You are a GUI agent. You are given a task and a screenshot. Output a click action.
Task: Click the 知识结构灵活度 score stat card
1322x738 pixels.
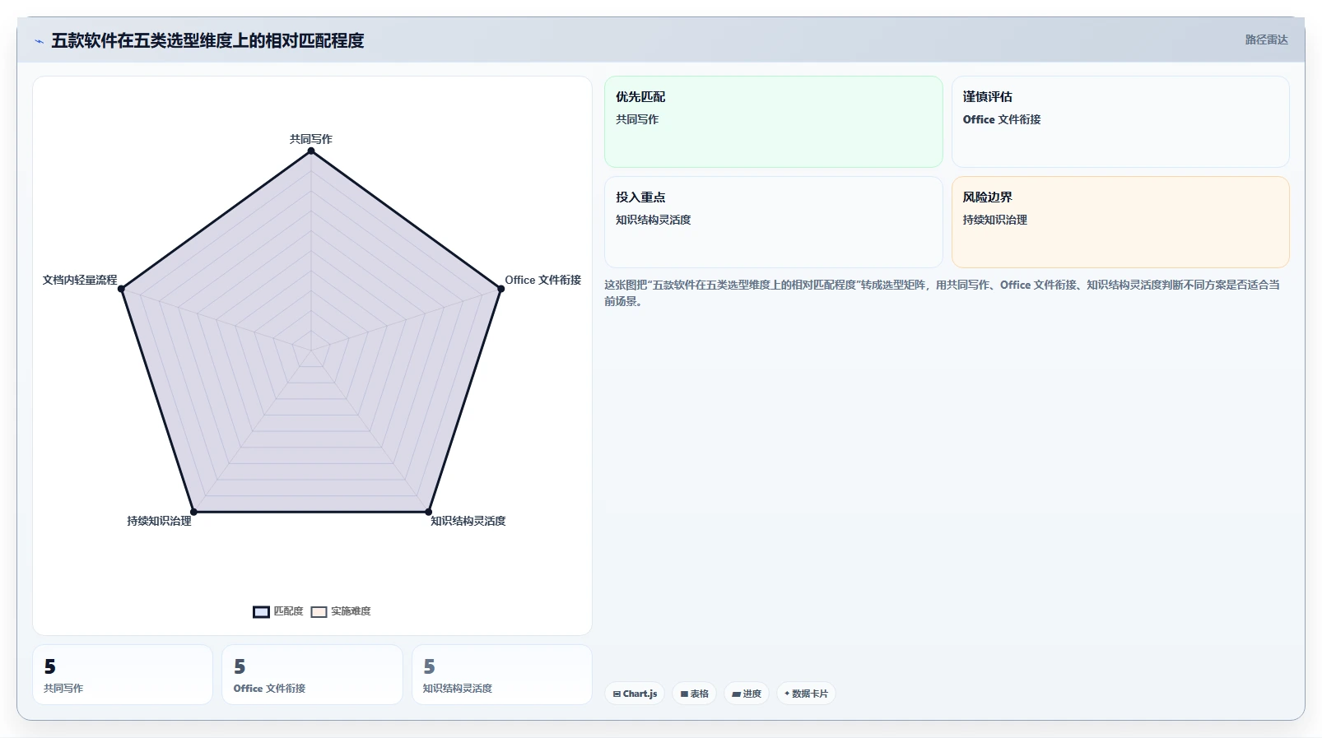pyautogui.click(x=502, y=675)
